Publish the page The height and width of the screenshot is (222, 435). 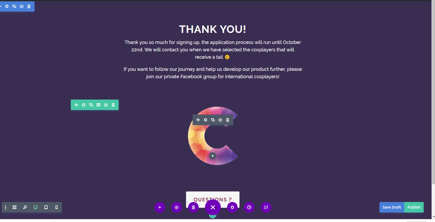click(x=414, y=207)
